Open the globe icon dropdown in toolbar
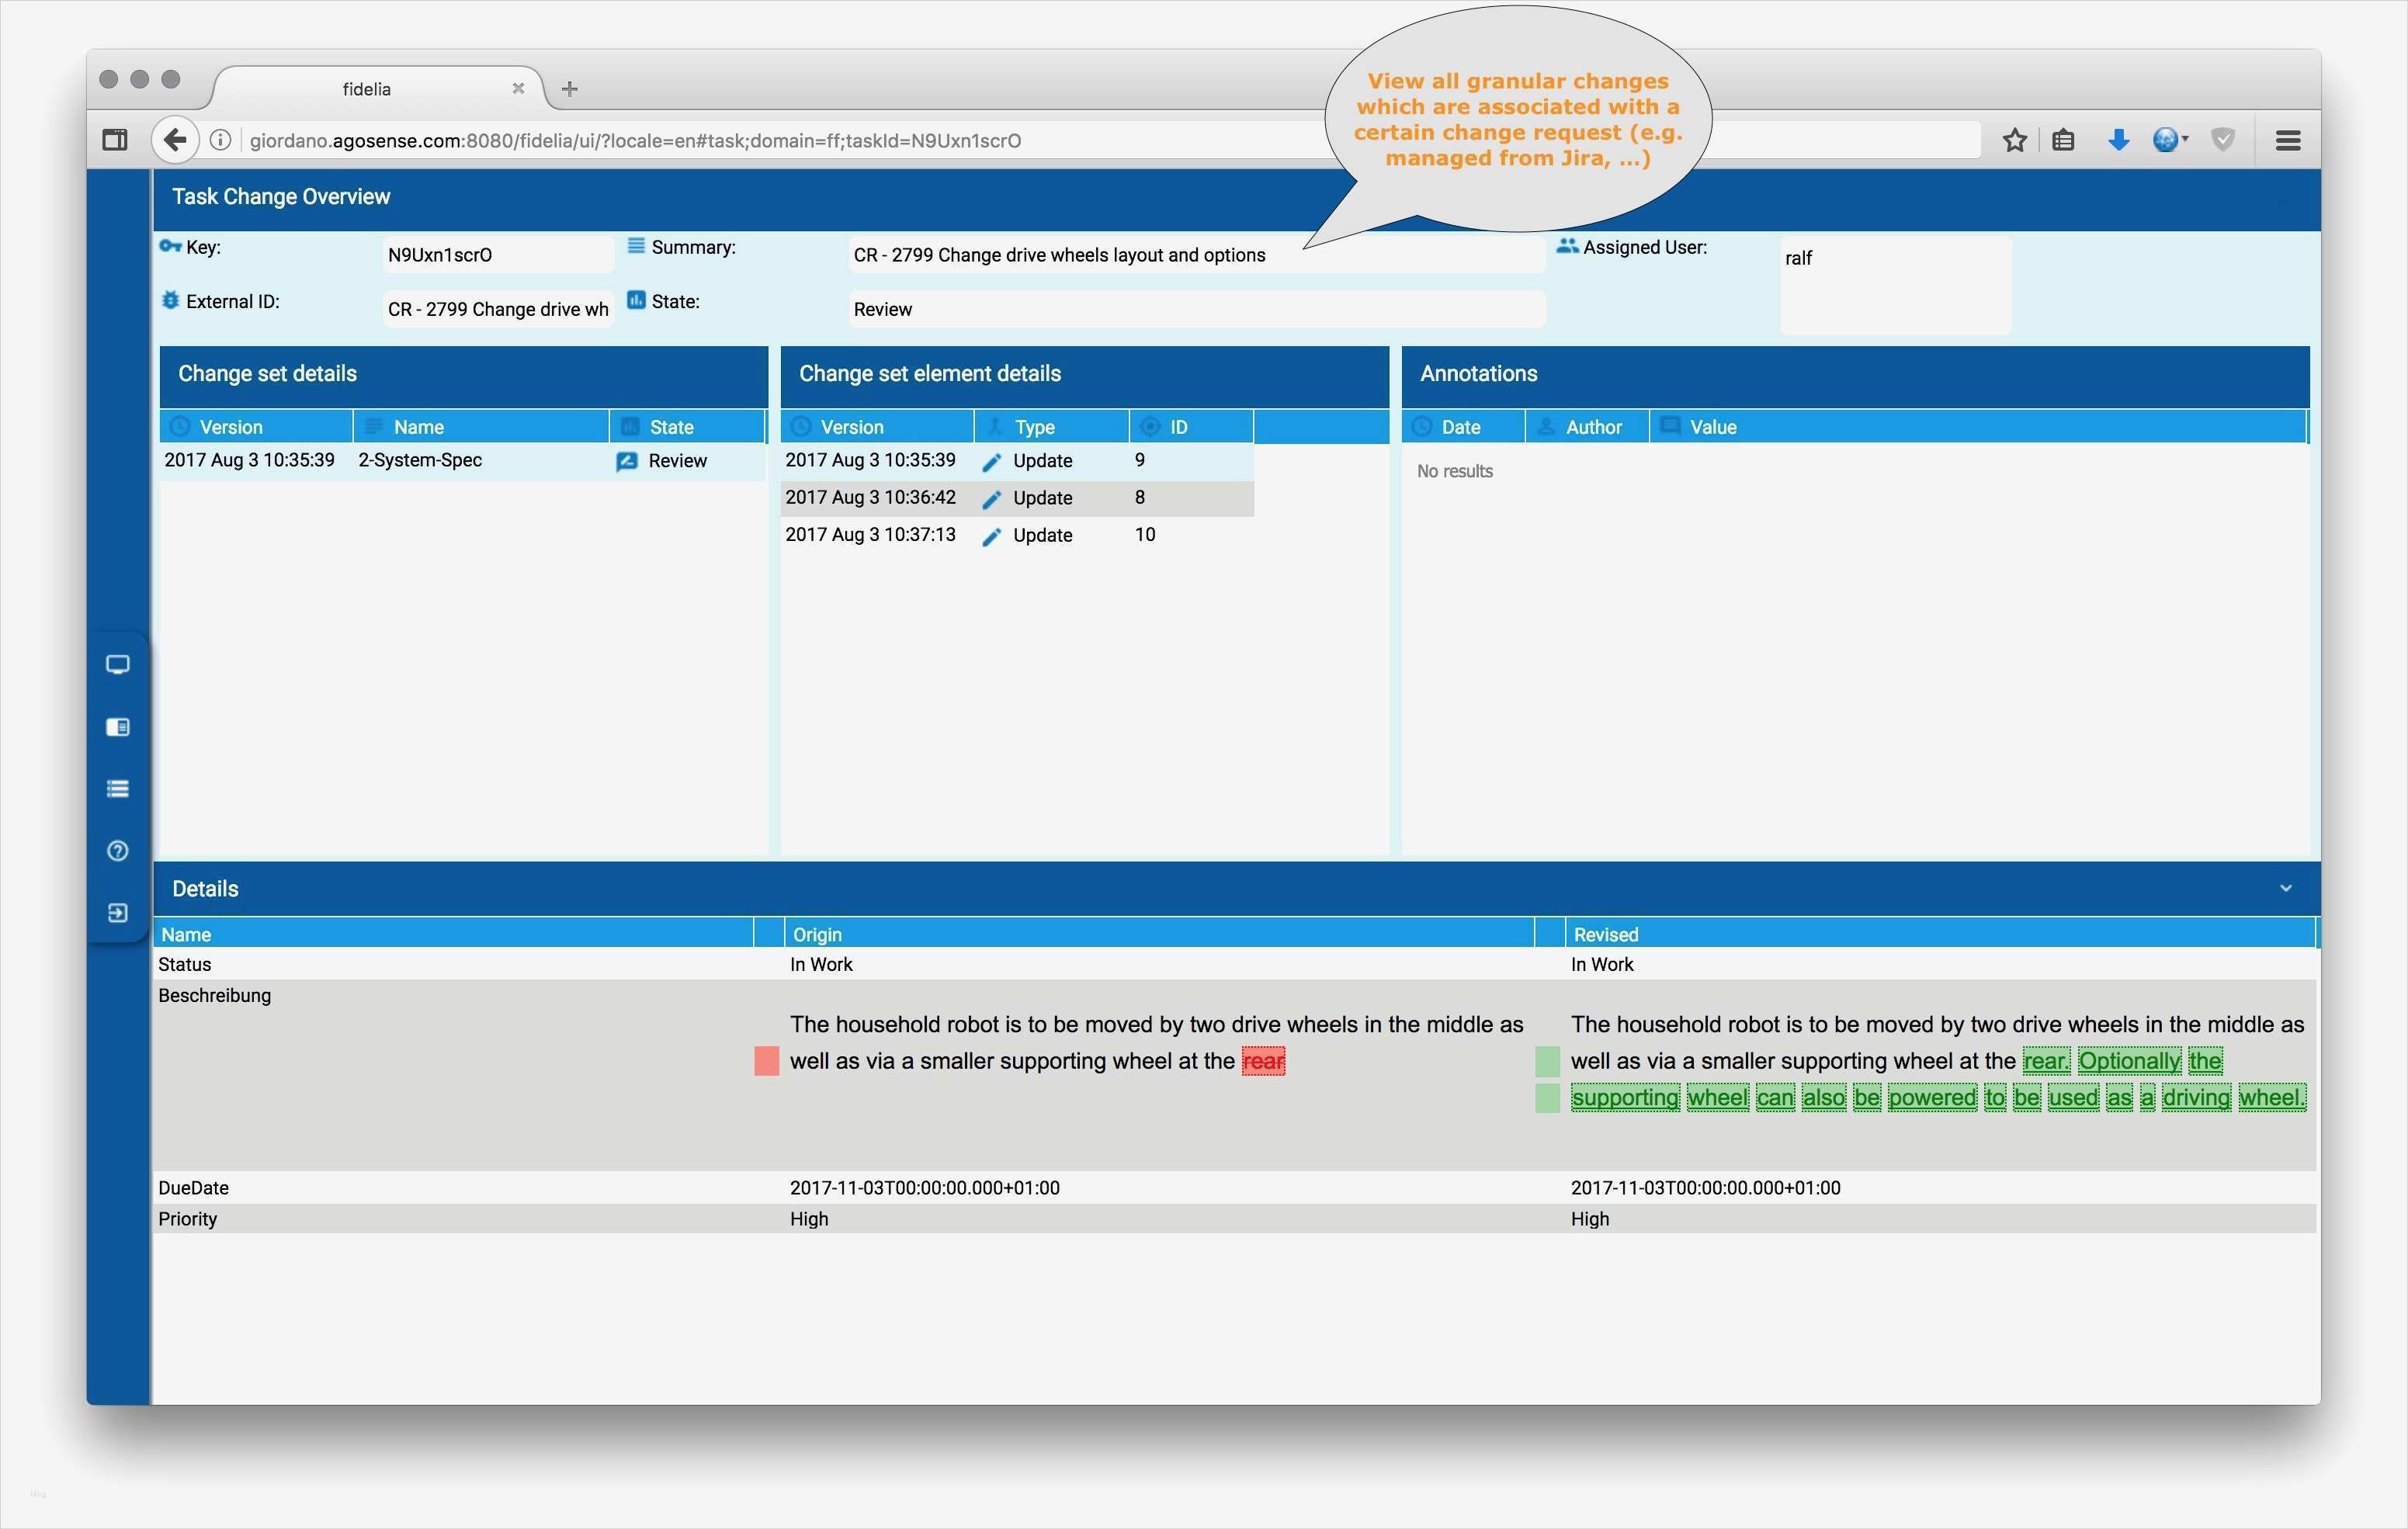 [x=2170, y=140]
